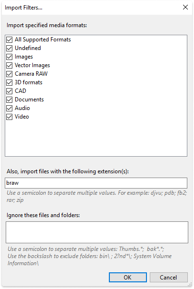Viewport: 194px width, 289px height.
Task: Click empty area of the formats list
Action: click(96, 138)
